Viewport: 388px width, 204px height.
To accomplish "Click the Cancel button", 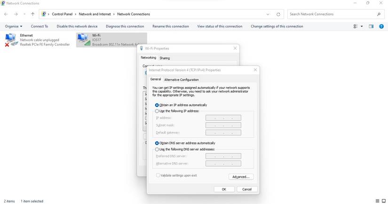I will (247, 189).
